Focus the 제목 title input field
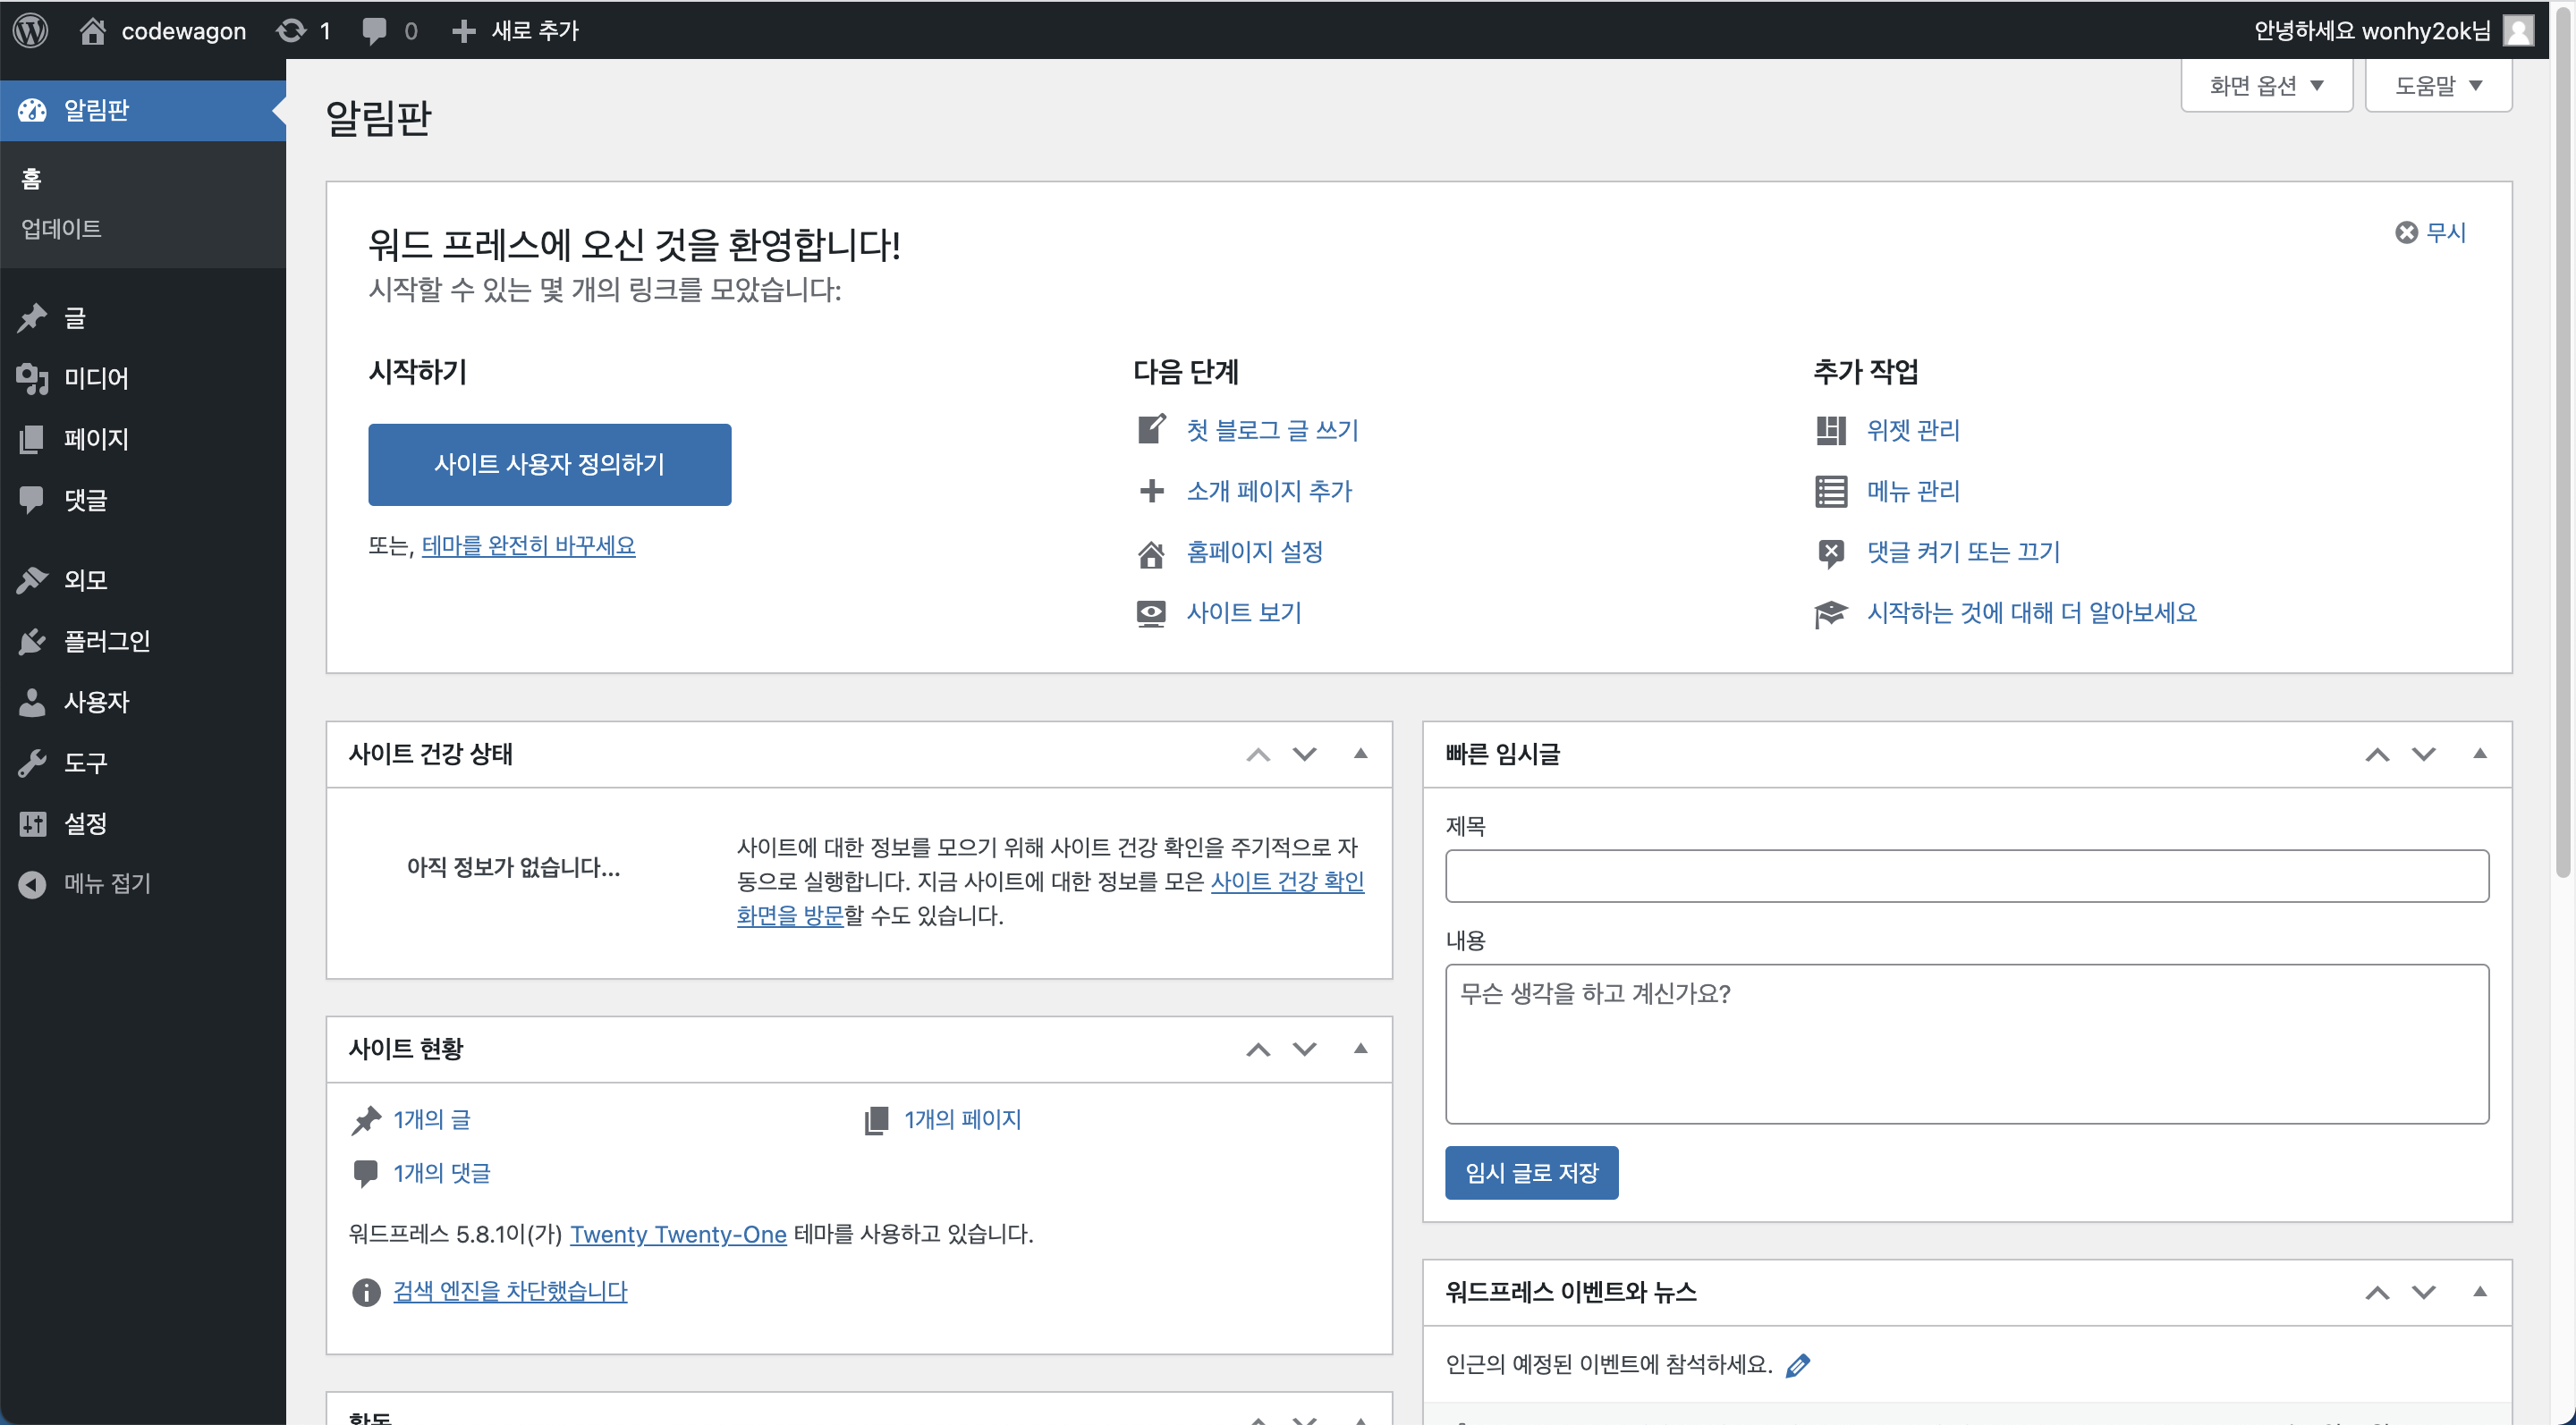 [1966, 876]
